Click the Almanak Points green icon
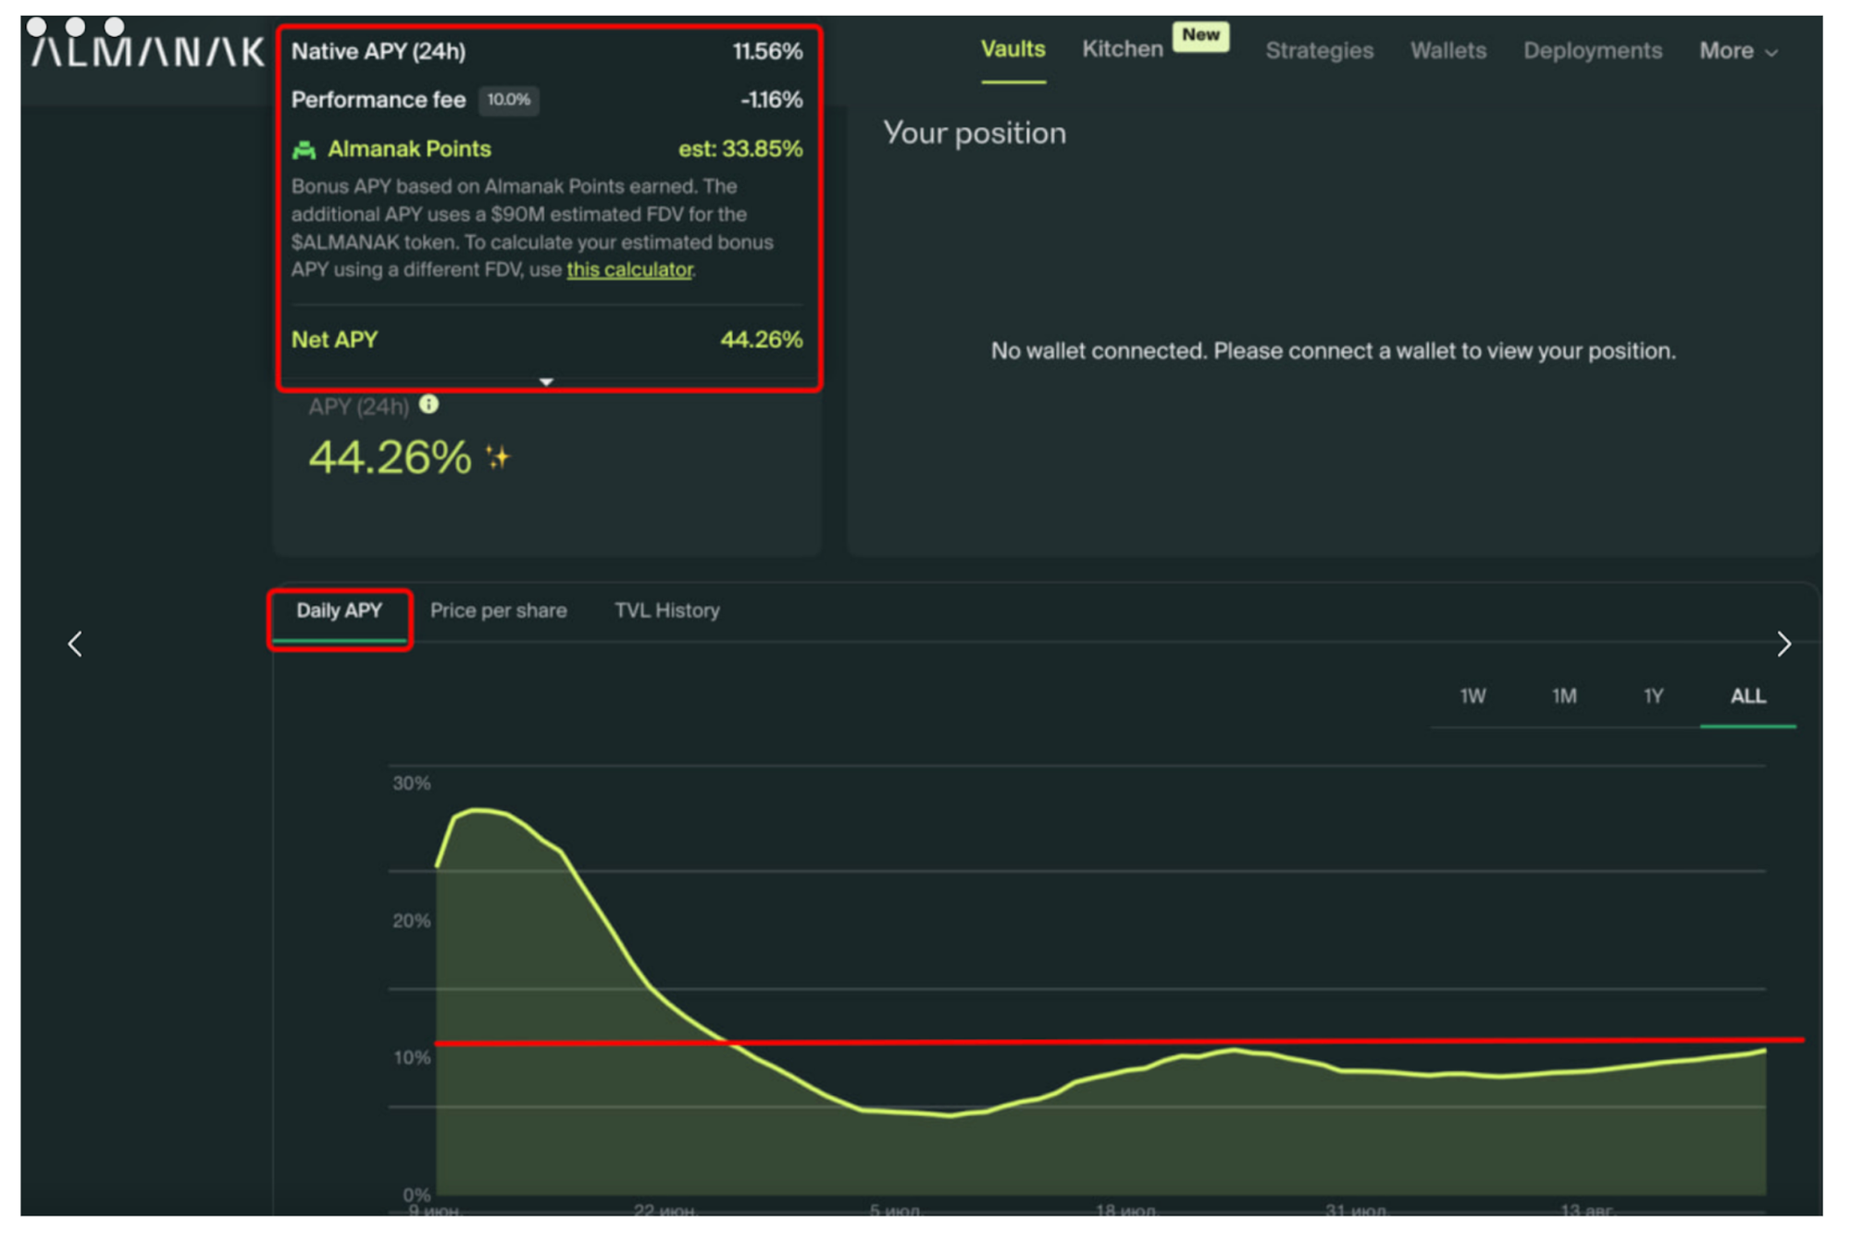The image size is (1851, 1234). (304, 149)
